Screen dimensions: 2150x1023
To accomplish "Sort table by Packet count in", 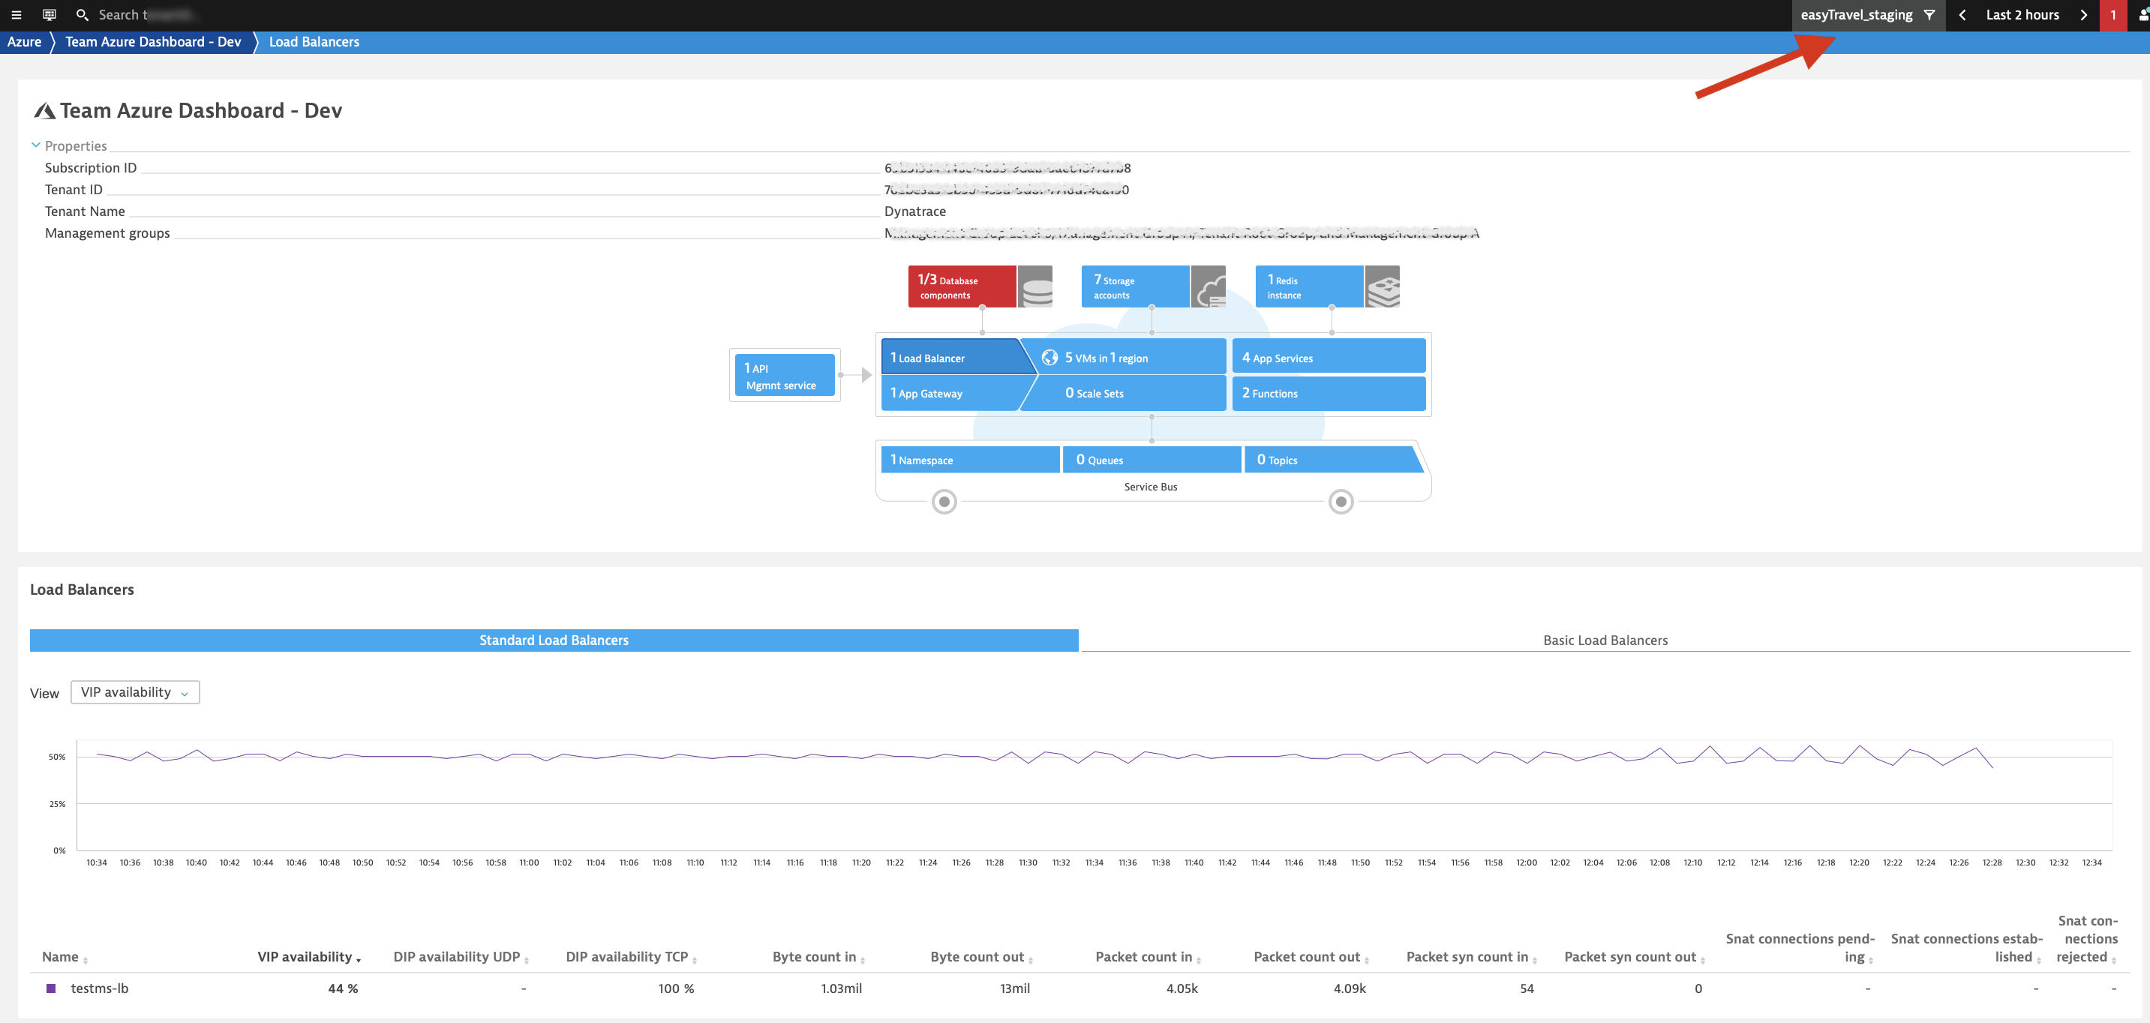I will pos(1148,956).
